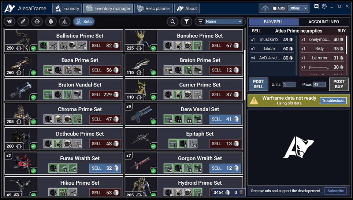353x200 pixels.
Task: Click the second part icon of Epitaph Set
Action: (x=183, y=144)
